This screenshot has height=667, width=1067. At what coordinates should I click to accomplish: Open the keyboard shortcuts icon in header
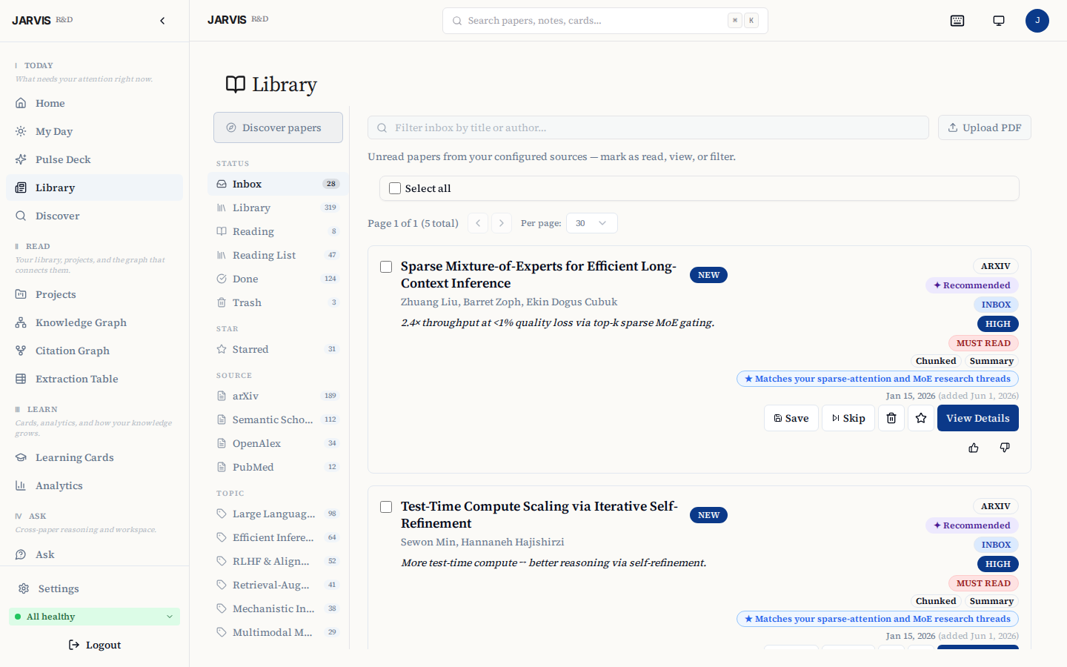coord(957,21)
